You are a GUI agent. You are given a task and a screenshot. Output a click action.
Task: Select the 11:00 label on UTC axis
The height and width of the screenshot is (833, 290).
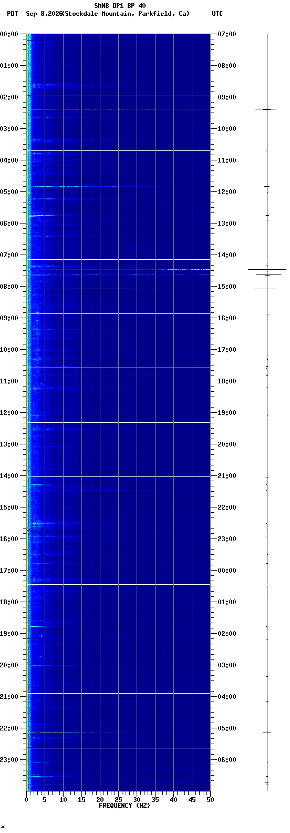(x=227, y=160)
